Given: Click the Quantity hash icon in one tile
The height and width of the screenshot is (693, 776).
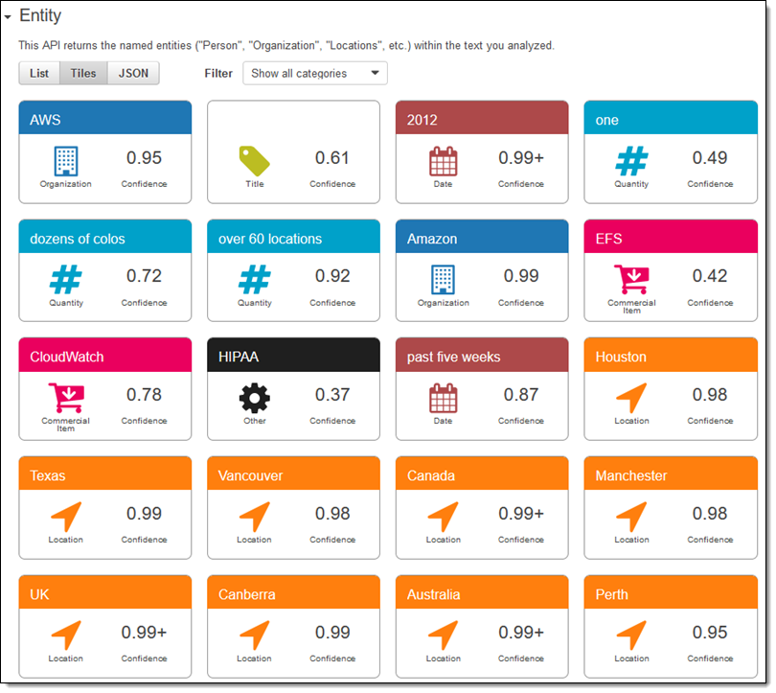Looking at the screenshot, I should tap(631, 161).
